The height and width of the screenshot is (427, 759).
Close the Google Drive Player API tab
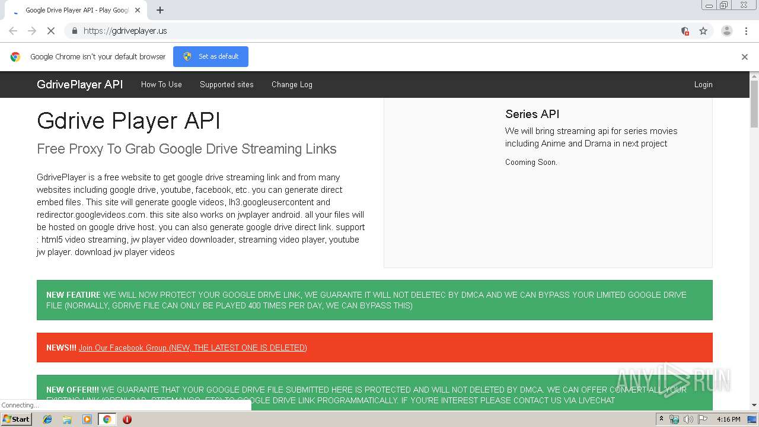(x=138, y=10)
